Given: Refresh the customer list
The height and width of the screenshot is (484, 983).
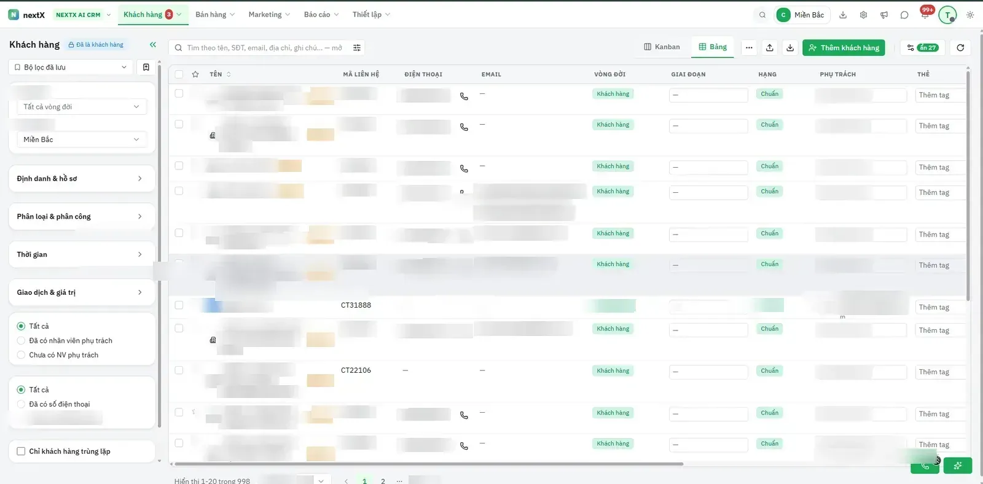Looking at the screenshot, I should [960, 47].
